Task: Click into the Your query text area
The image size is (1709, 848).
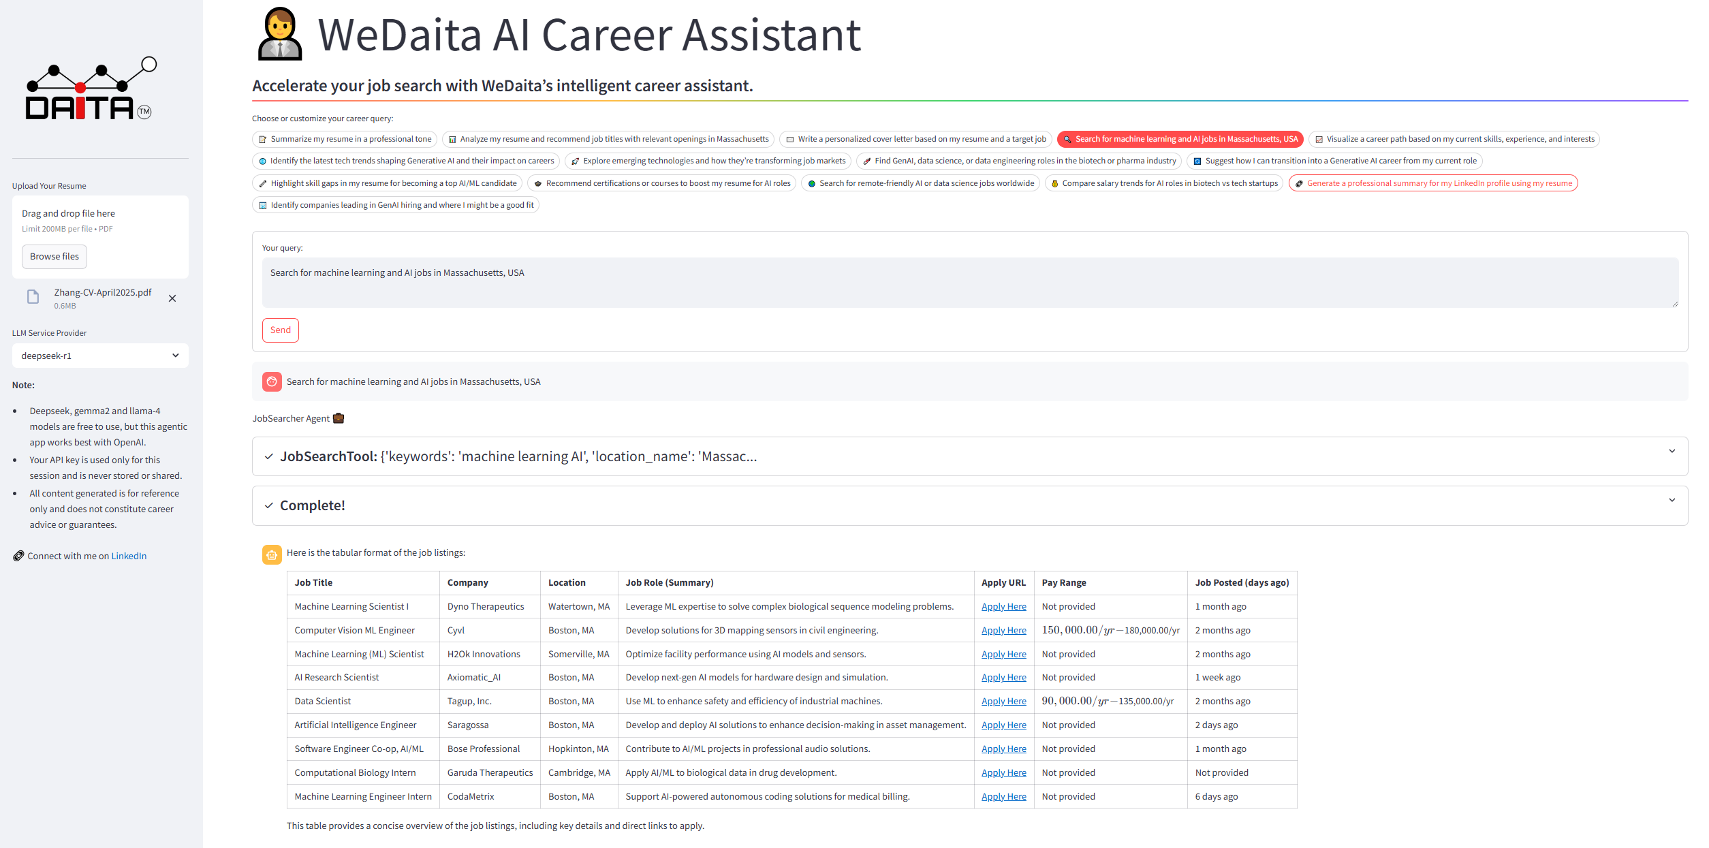Action: tap(969, 282)
